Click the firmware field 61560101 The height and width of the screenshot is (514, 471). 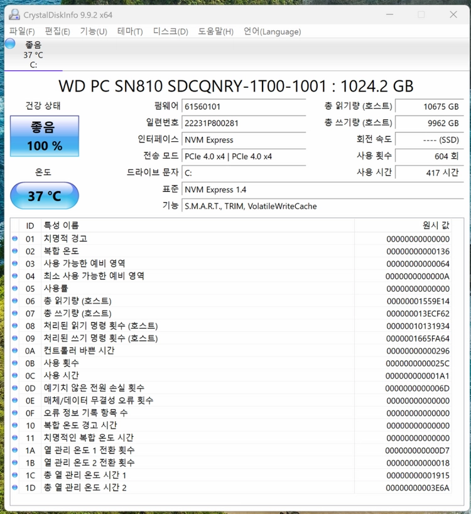tap(244, 106)
